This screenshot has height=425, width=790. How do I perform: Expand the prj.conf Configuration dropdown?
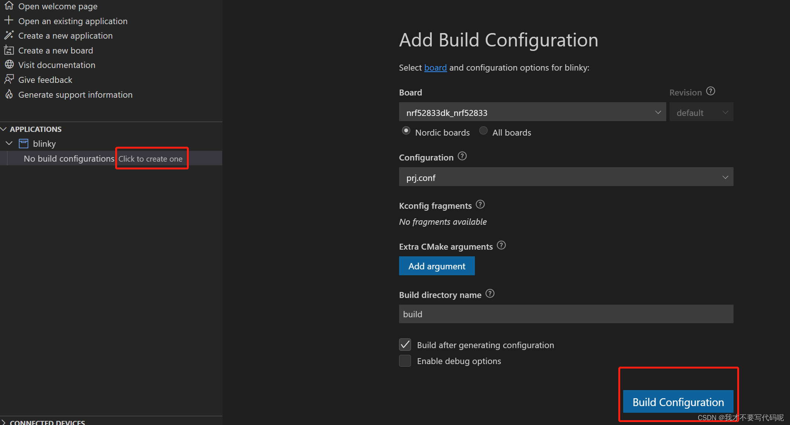coord(566,177)
